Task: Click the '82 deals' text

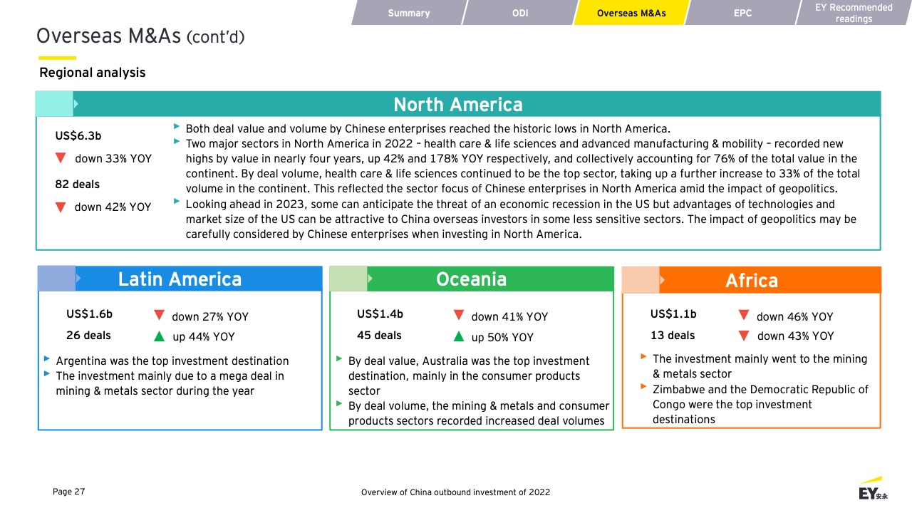Action: (x=78, y=185)
